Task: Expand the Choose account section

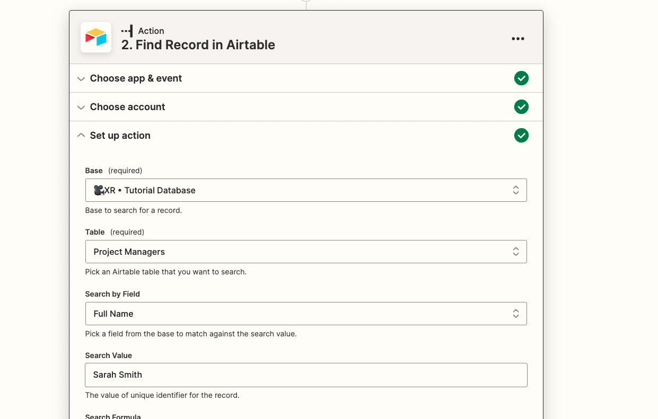Action: coord(306,107)
